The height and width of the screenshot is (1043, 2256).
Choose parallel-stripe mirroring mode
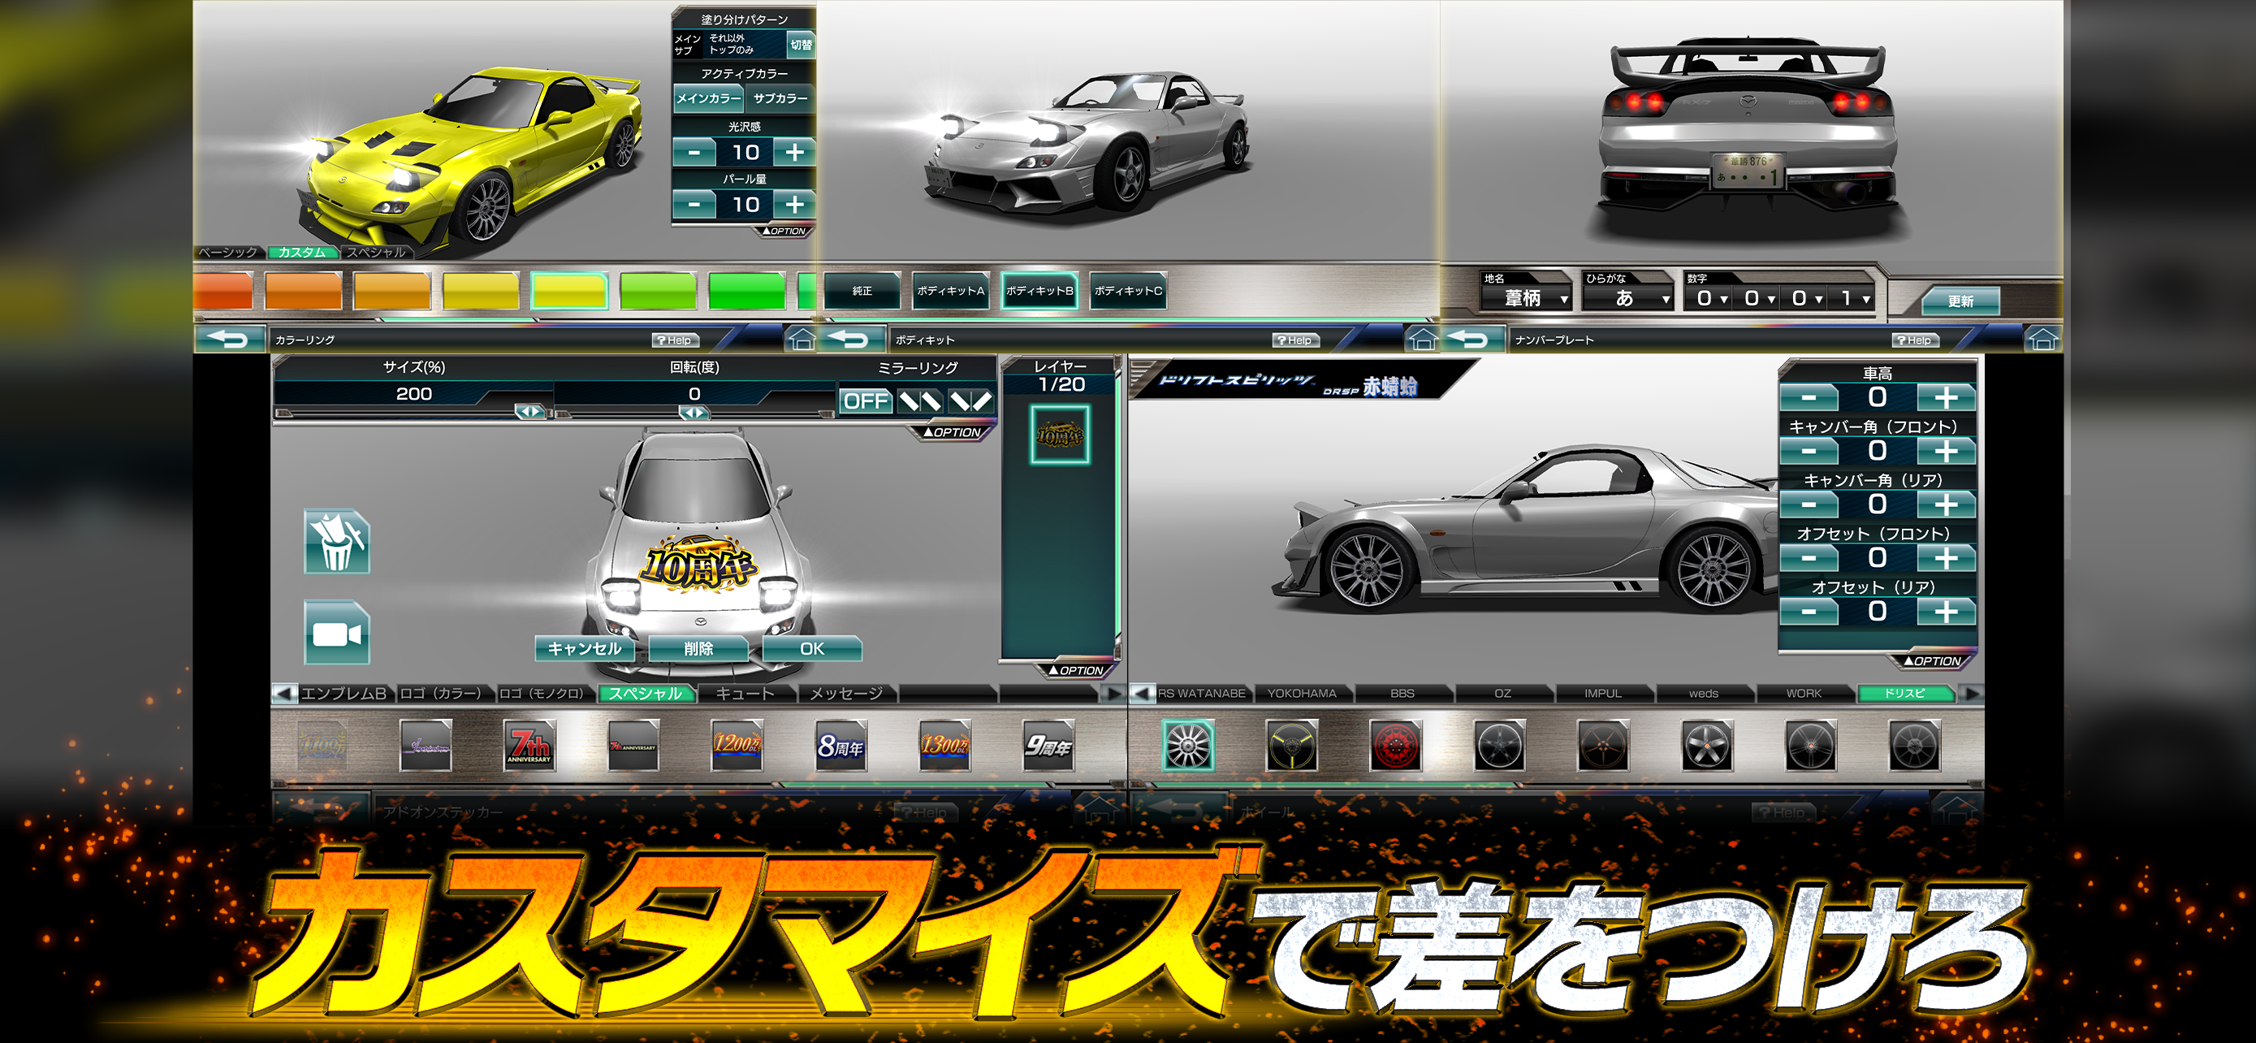919,401
